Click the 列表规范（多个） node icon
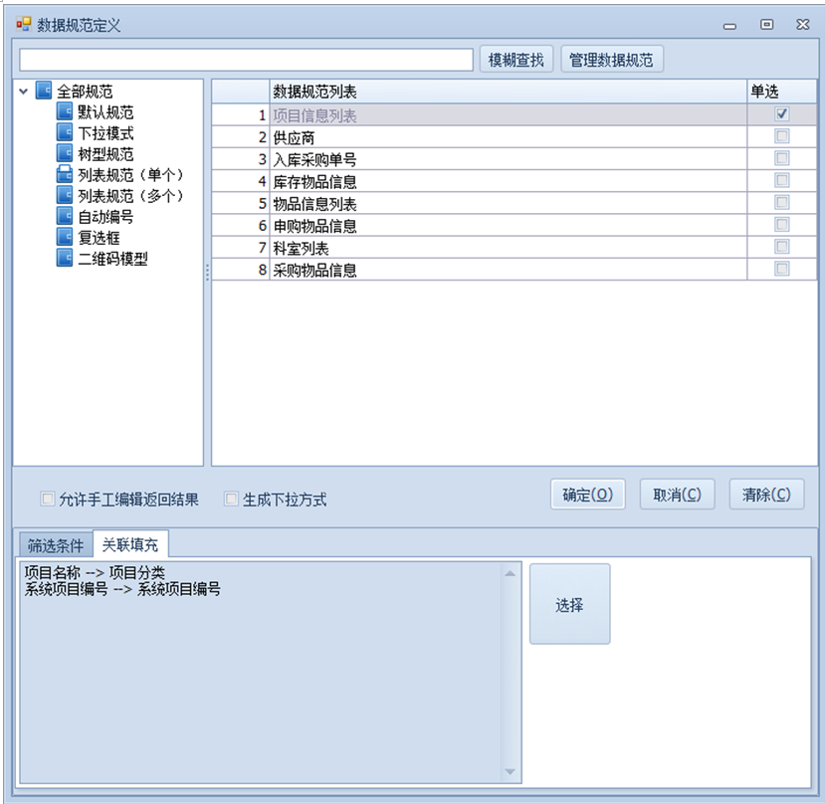This screenshot has width=825, height=804. [65, 196]
